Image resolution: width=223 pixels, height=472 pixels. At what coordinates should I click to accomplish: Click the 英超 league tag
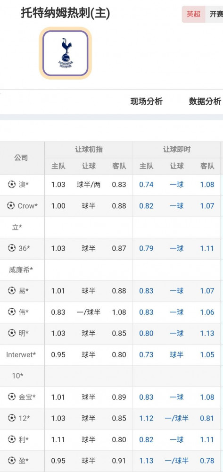click(x=194, y=14)
